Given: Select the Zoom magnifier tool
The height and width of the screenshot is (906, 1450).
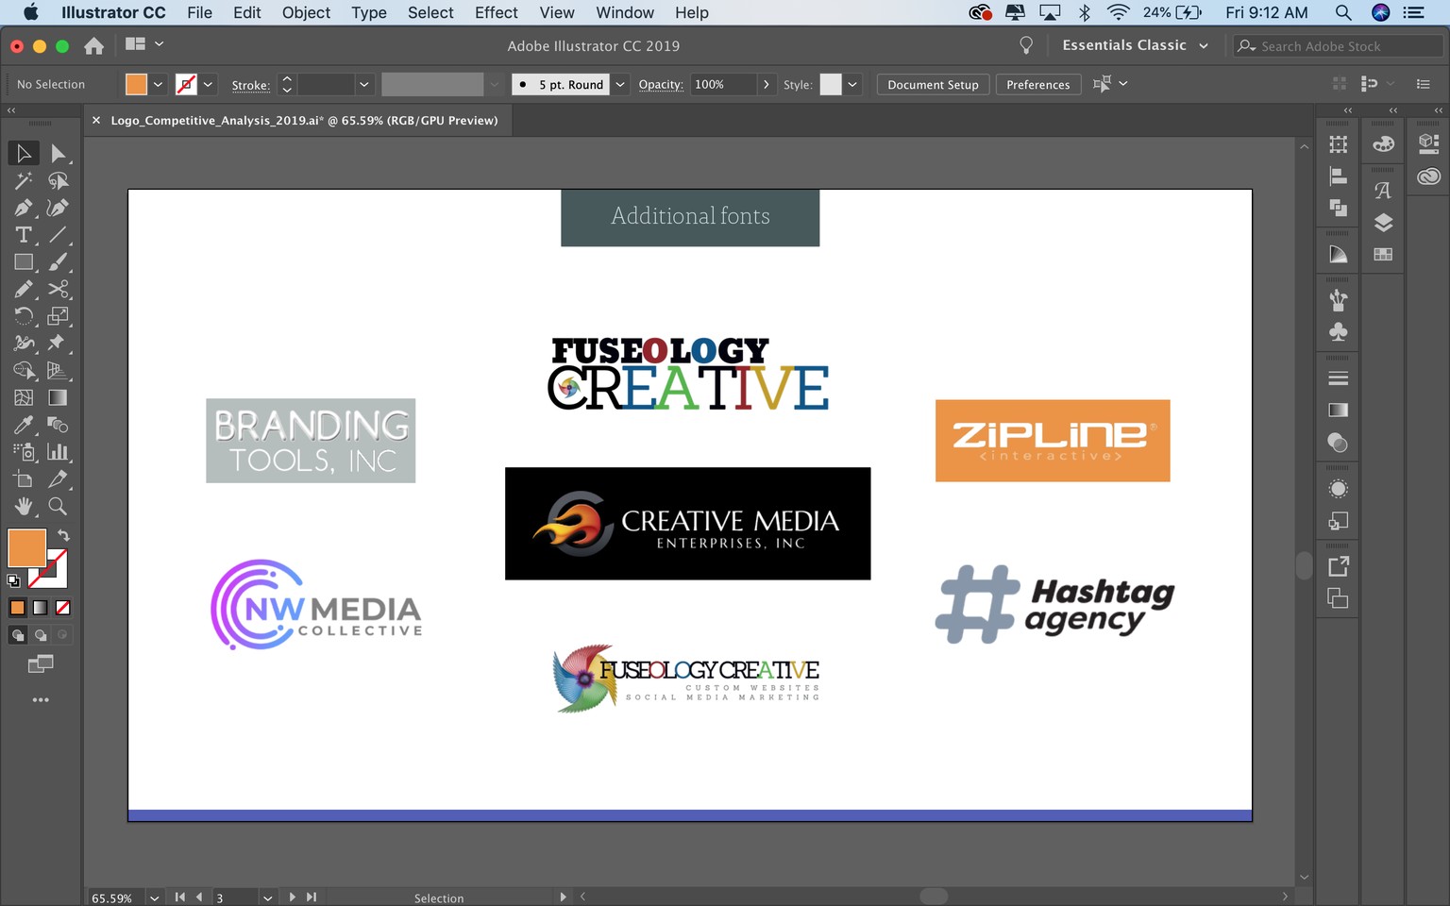Looking at the screenshot, I should 59,507.
